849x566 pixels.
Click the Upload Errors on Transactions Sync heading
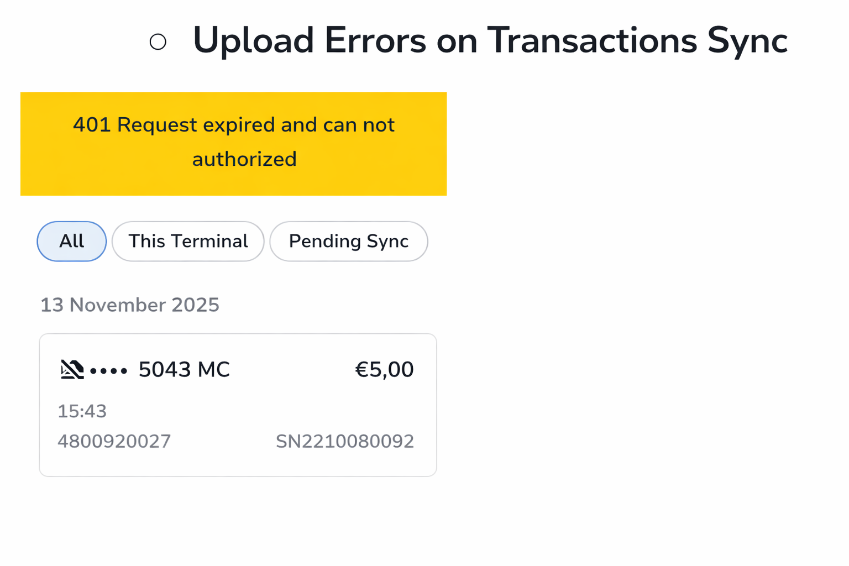490,40
